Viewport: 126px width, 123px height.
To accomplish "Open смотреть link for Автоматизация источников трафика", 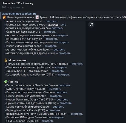I will pyautogui.click(x=62, y=35).
